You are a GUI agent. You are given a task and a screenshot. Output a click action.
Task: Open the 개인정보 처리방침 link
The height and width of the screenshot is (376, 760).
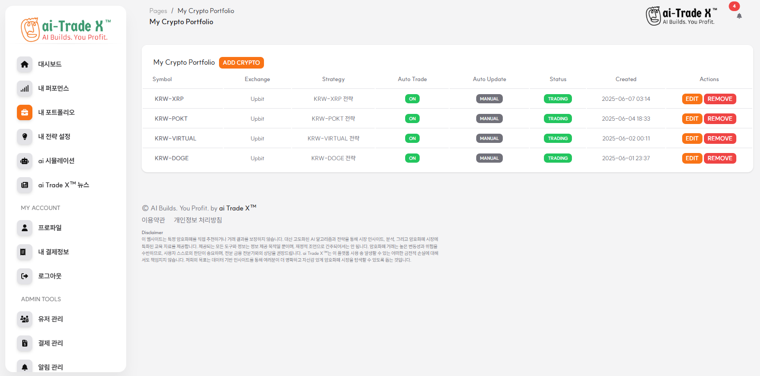[198, 220]
